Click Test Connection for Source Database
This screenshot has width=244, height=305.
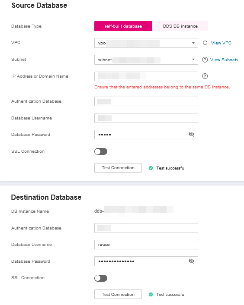pos(118,168)
